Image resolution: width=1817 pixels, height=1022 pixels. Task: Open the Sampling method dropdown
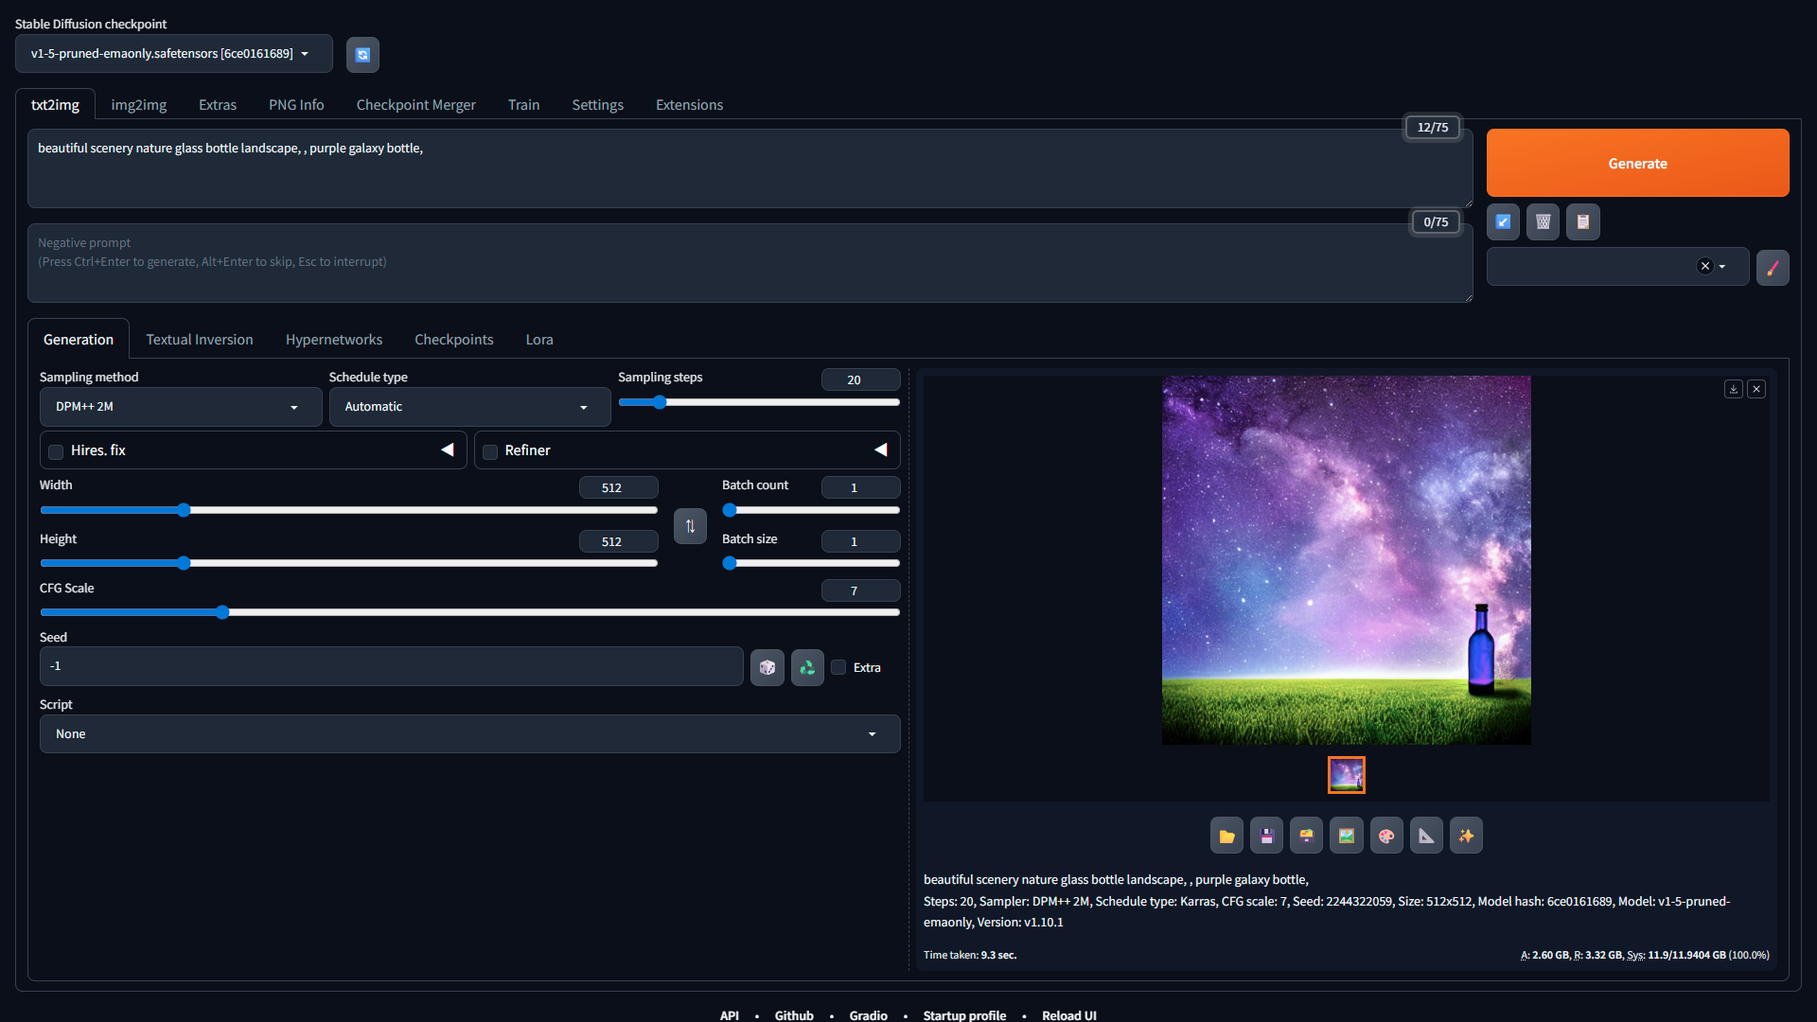tap(180, 407)
